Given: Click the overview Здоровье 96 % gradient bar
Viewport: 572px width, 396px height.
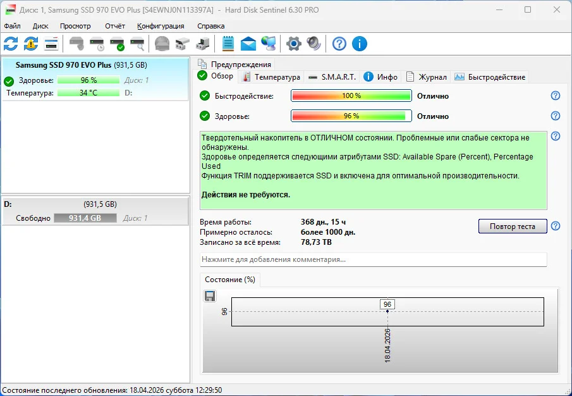Looking at the screenshot, I should pos(351,116).
